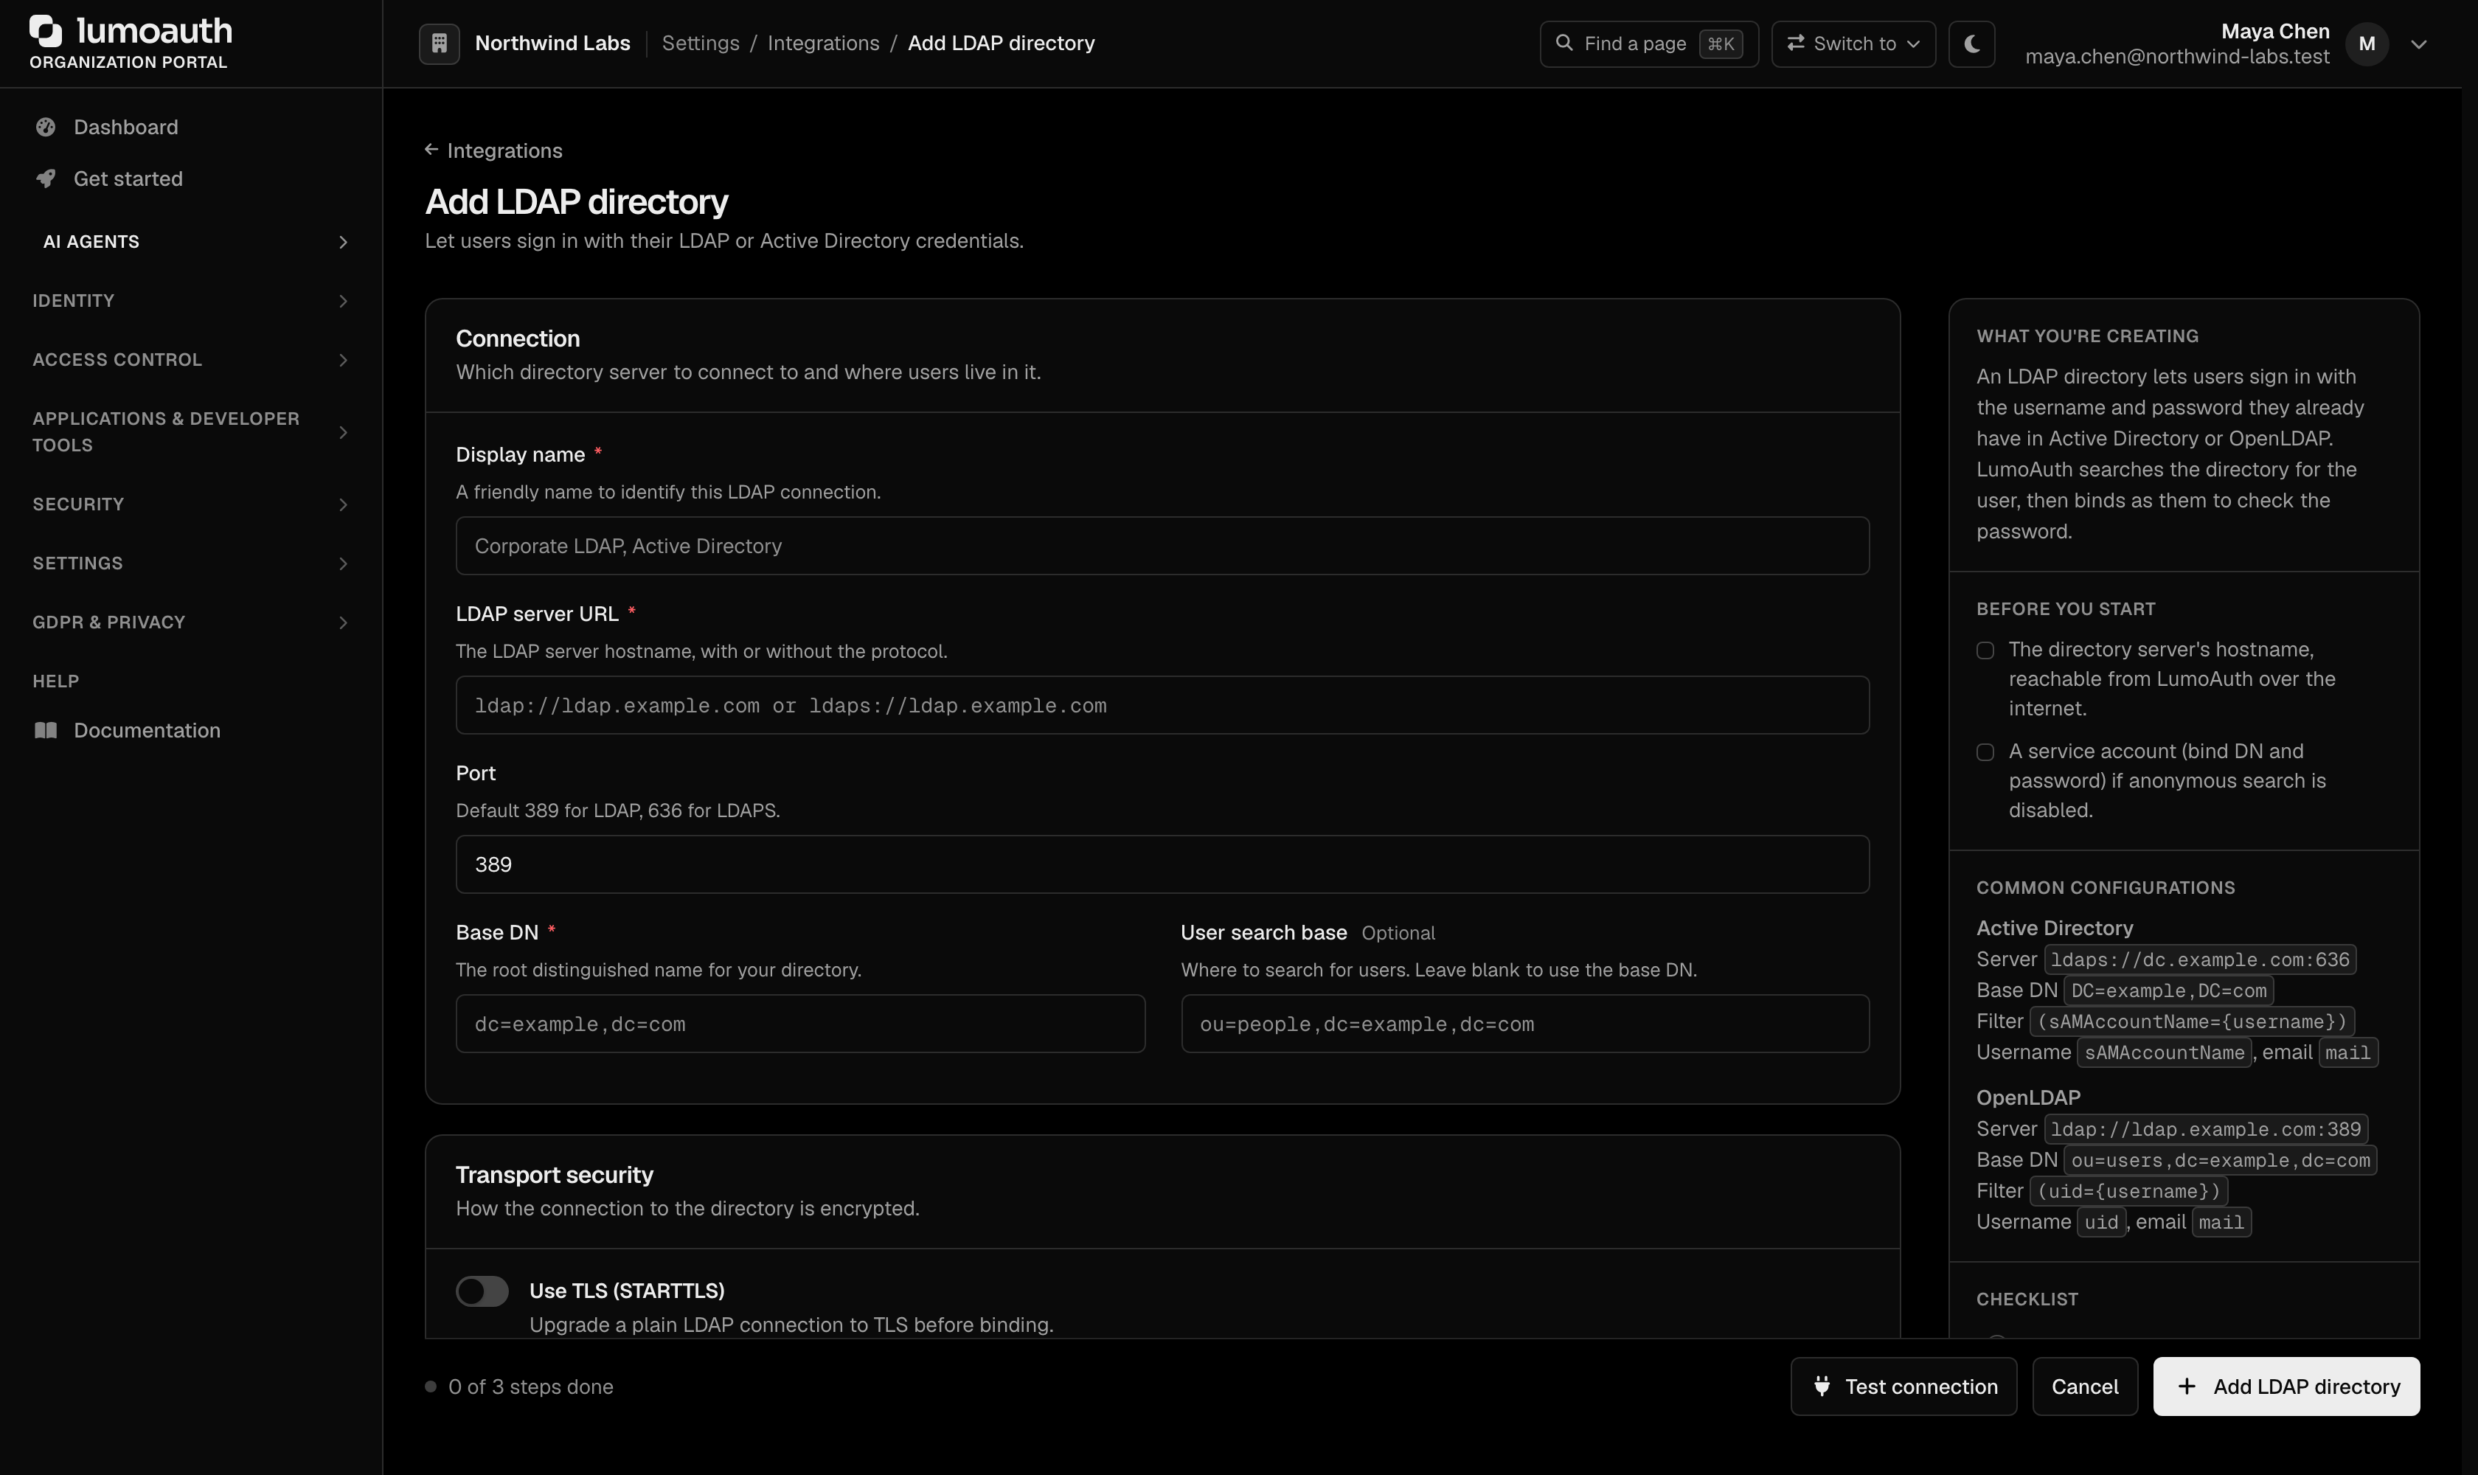The width and height of the screenshot is (2478, 1475).
Task: Click the Documentation book icon
Action: tap(46, 731)
